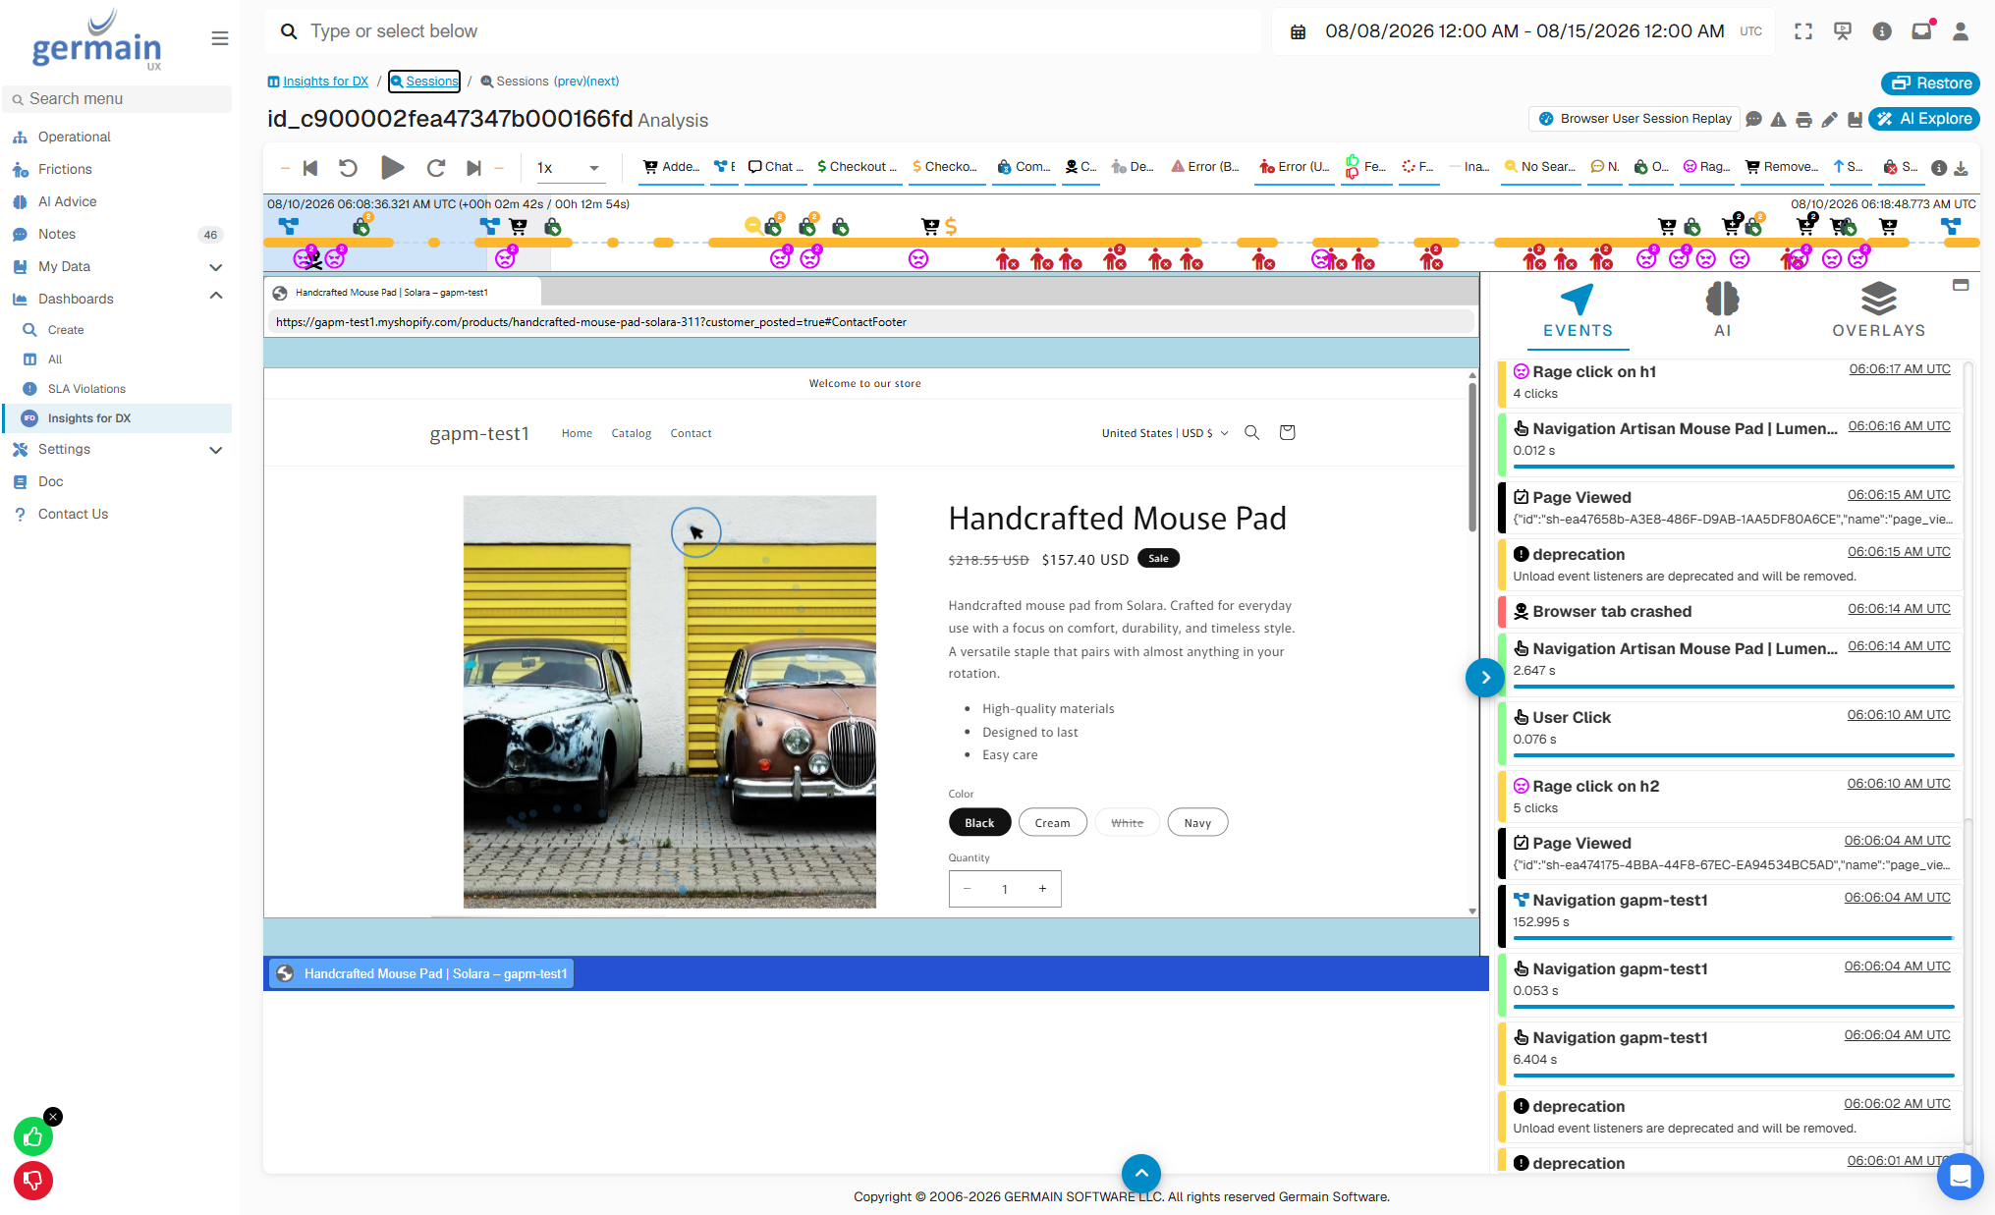
Task: Skip to the previous event in replay
Action: tap(310, 168)
